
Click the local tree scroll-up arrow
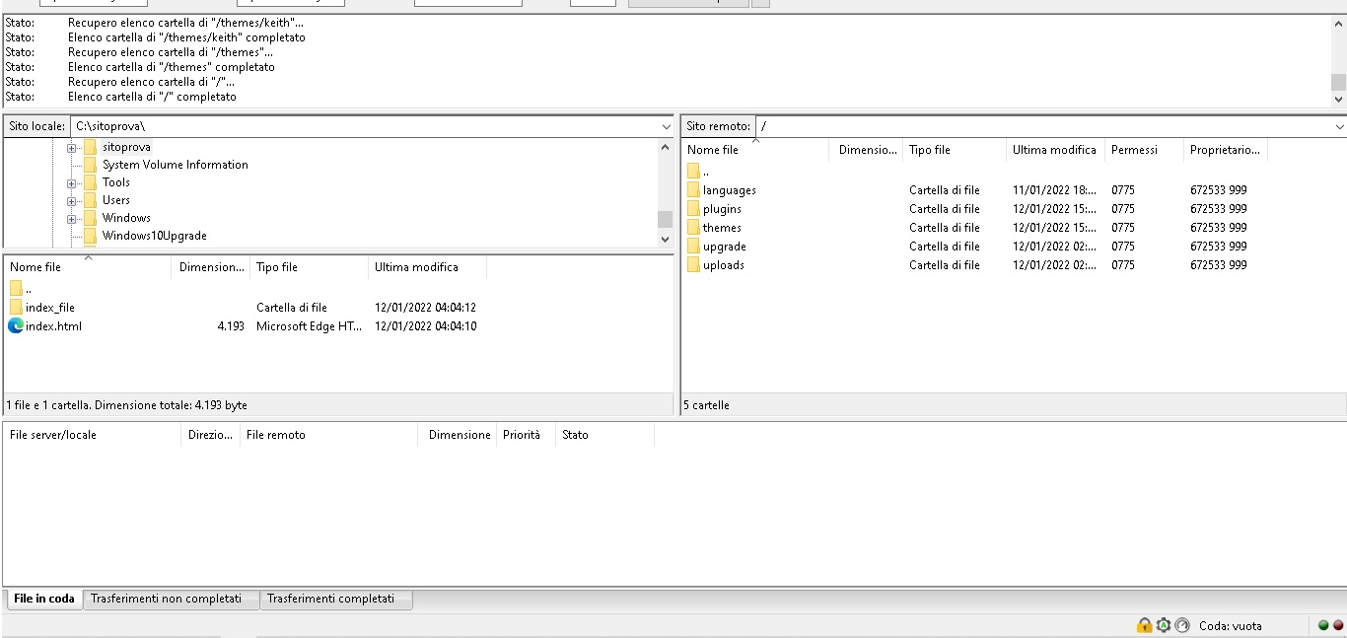665,147
